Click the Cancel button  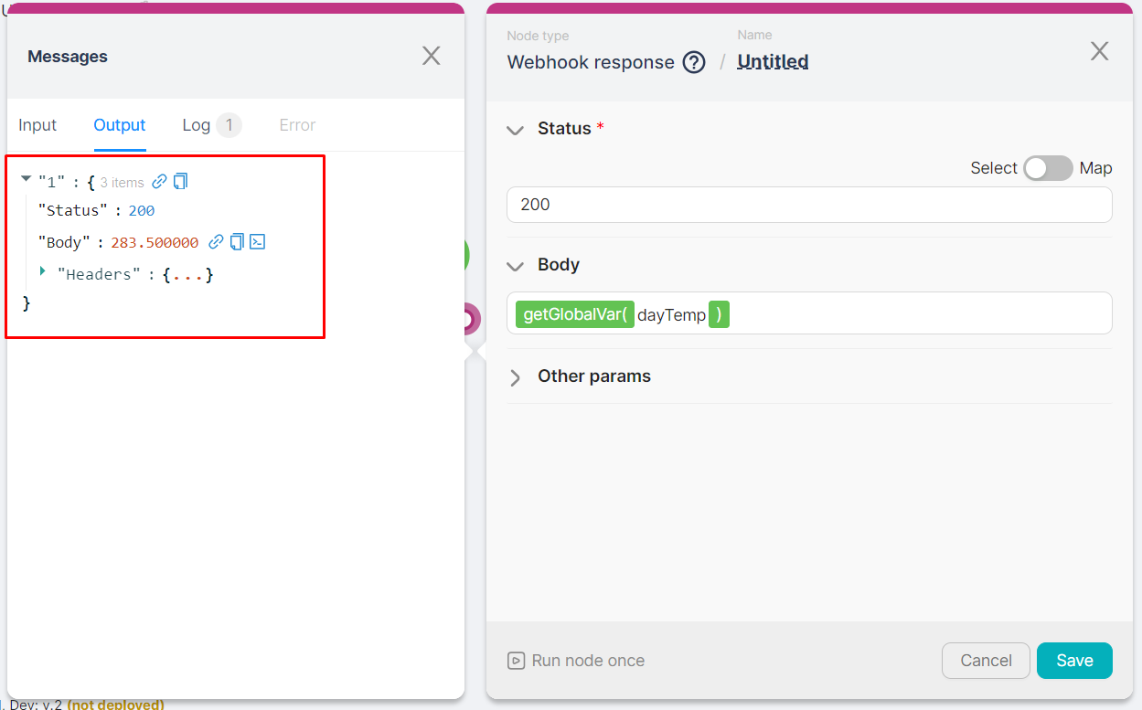986,661
